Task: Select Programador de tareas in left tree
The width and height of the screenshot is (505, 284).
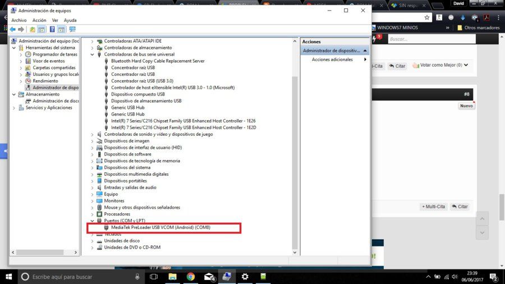Action: pyautogui.click(x=55, y=54)
